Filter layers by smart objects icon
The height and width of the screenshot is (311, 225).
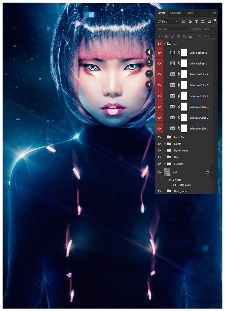click(x=209, y=22)
